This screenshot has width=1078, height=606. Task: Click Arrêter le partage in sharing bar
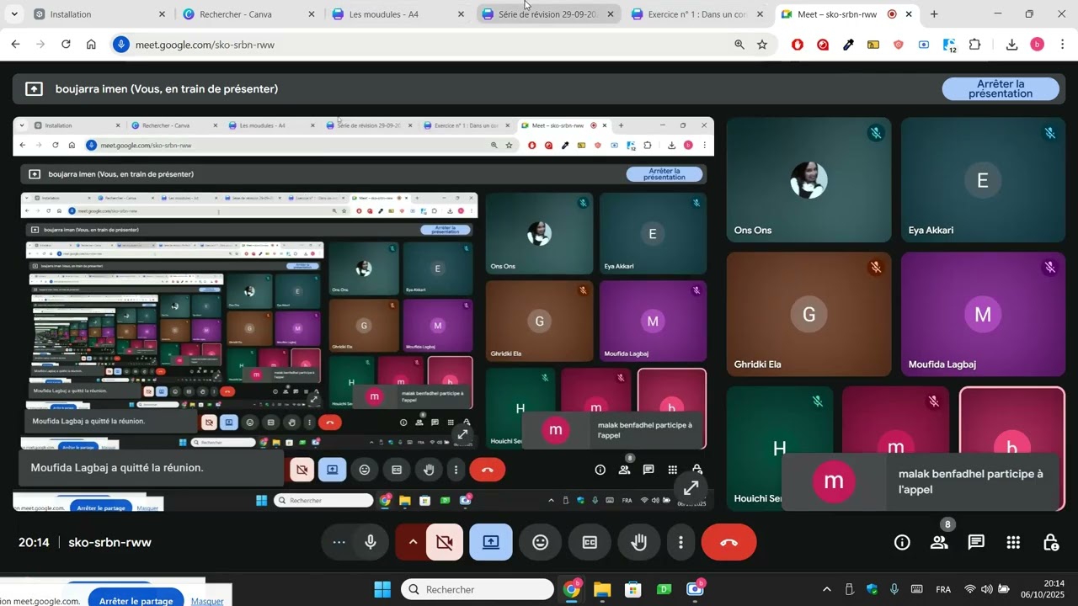point(136,601)
